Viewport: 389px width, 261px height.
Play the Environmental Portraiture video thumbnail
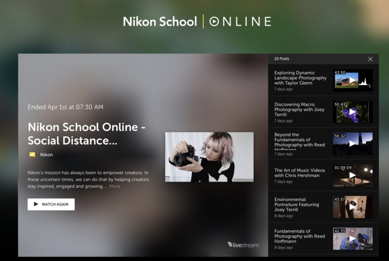352,207
